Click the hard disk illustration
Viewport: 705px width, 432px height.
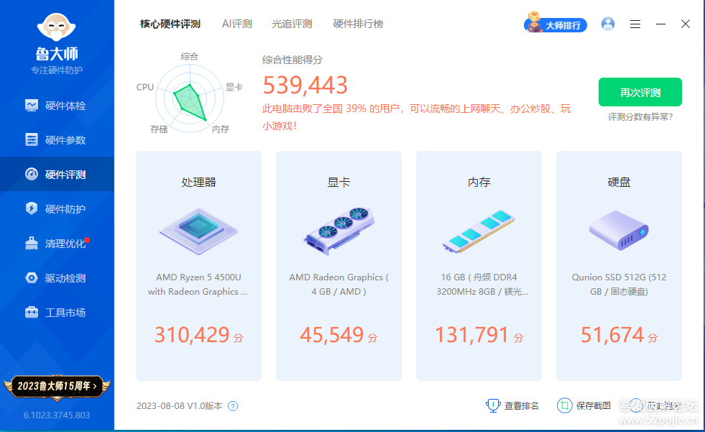619,231
